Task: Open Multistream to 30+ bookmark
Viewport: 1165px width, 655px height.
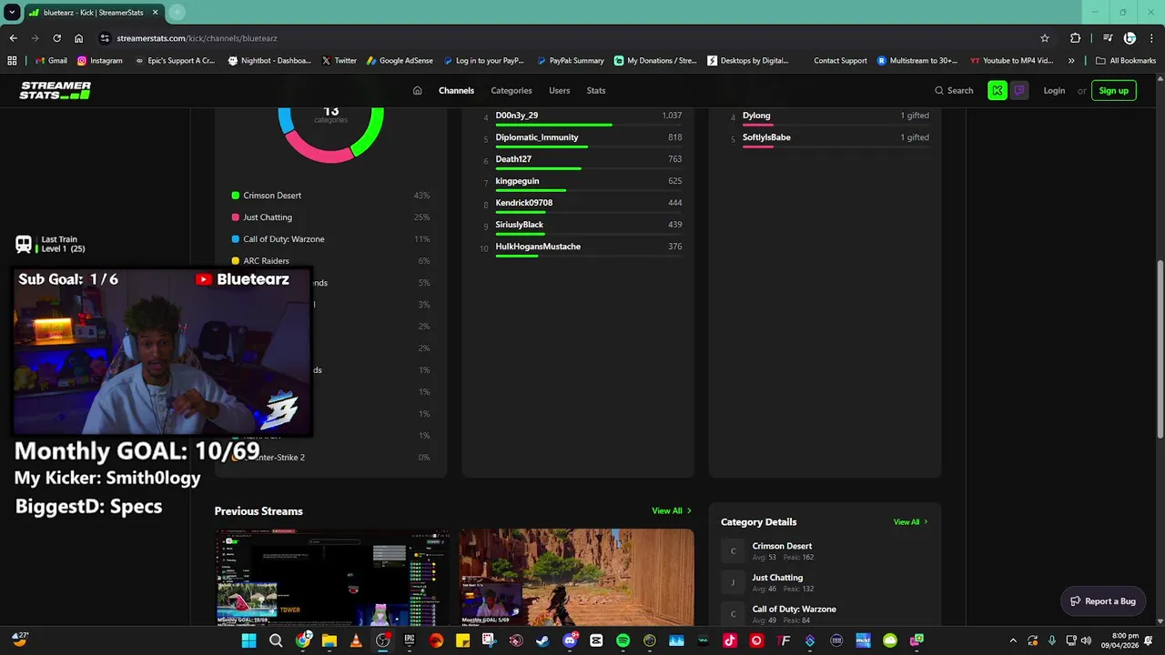Action: 917,61
